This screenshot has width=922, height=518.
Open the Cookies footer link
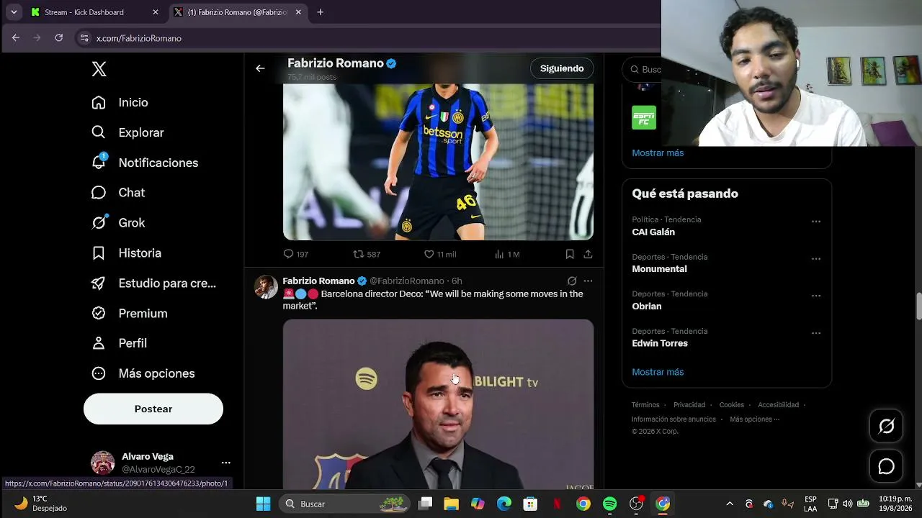pos(732,405)
